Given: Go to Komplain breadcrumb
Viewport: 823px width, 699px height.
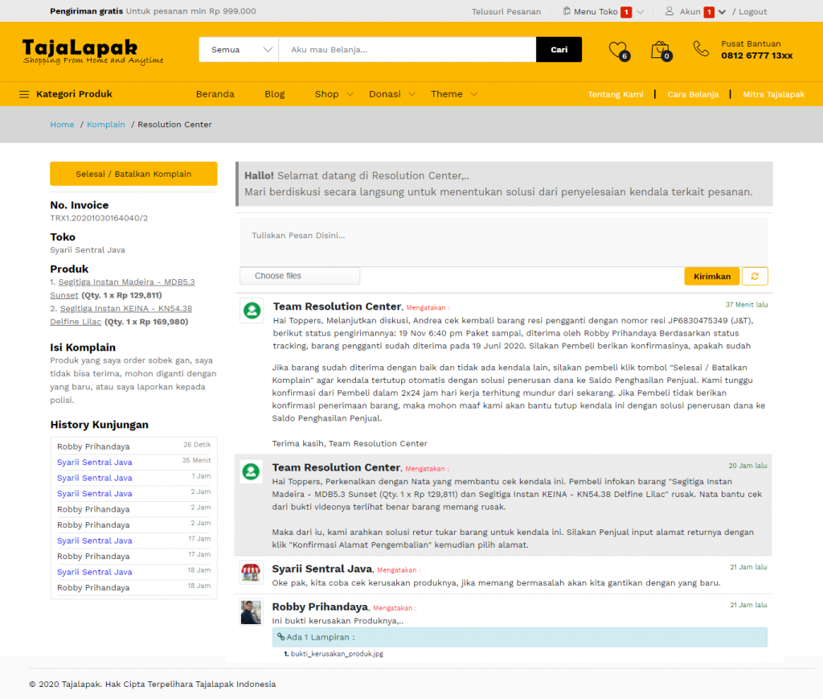Looking at the screenshot, I should 106,125.
